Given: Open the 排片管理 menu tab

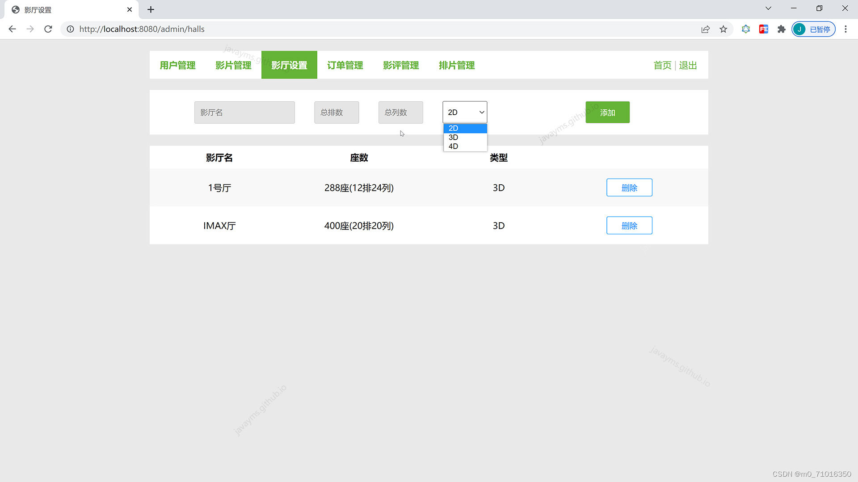Looking at the screenshot, I should (457, 65).
